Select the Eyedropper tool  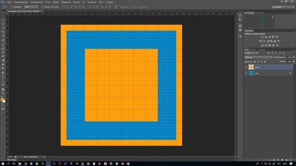coord(3,36)
